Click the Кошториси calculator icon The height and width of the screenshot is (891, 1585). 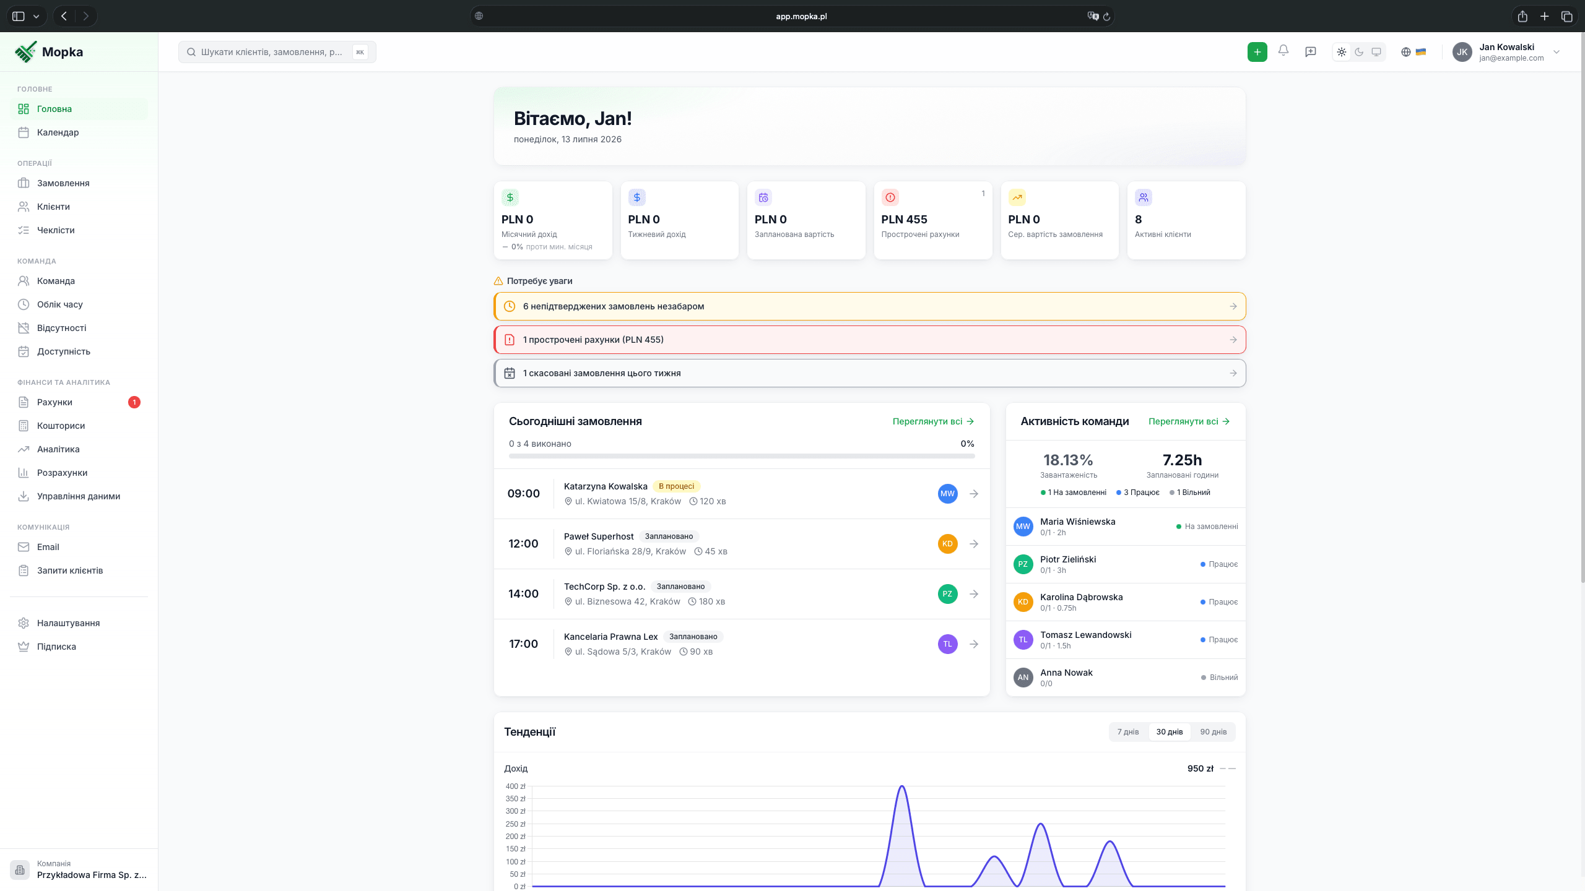tap(24, 426)
